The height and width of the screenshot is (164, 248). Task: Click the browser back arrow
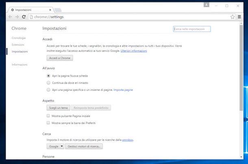point(10,17)
